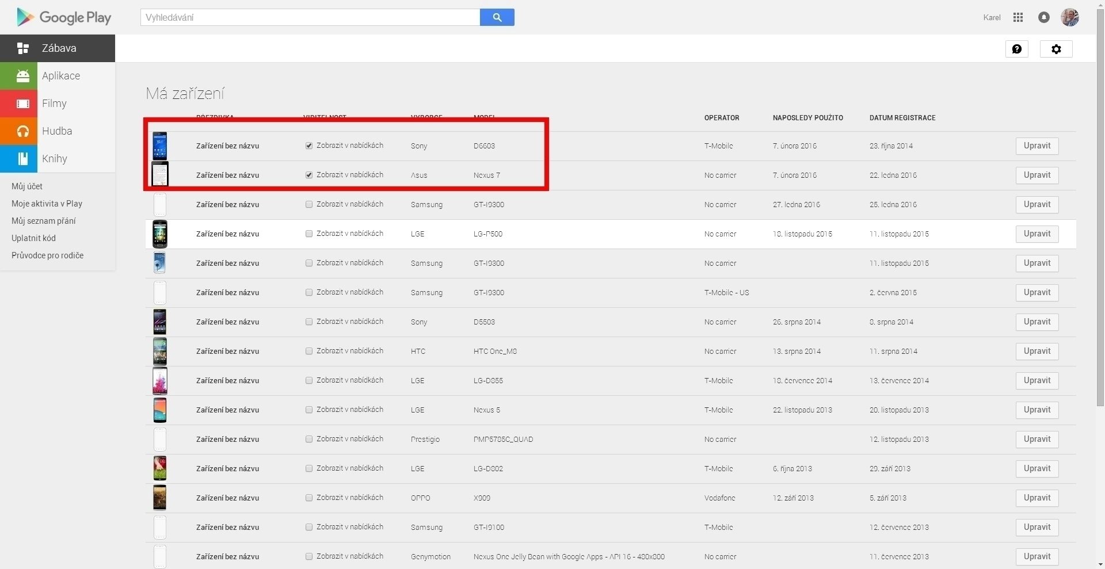
Task: Uncheck Zobrazit v nabídkách for Asus Nexus 7
Action: click(x=309, y=175)
